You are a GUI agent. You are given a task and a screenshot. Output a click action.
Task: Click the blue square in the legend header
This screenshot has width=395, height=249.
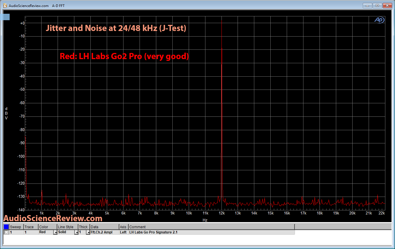click(x=6, y=227)
